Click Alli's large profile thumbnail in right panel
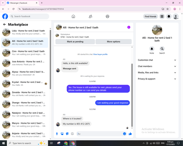 tap(157, 30)
